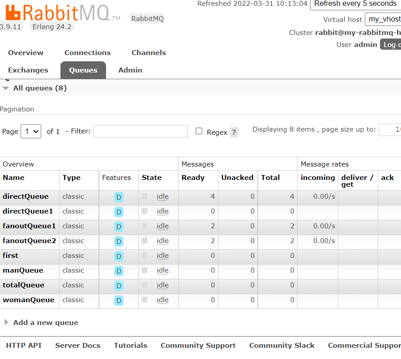Open the HTTP API footer link
401x359 pixels.
coord(24,346)
